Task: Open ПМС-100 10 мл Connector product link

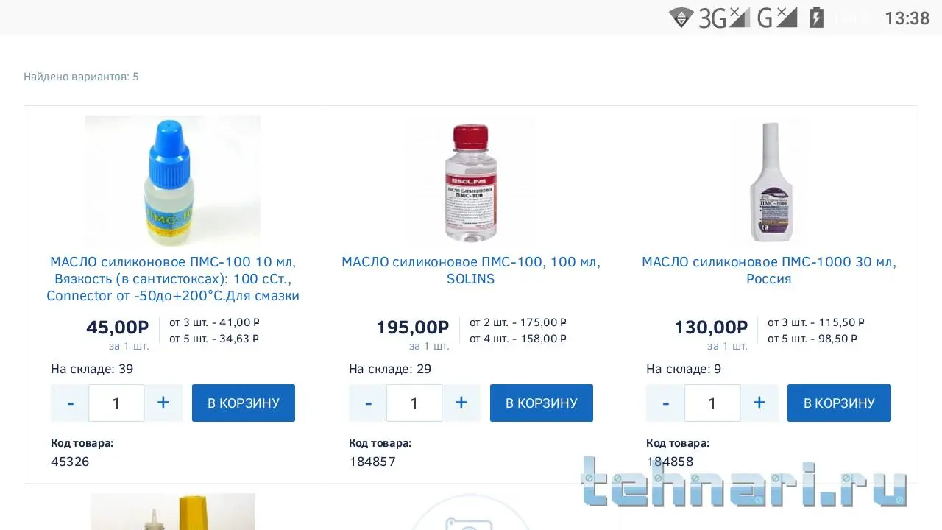Action: tap(173, 279)
